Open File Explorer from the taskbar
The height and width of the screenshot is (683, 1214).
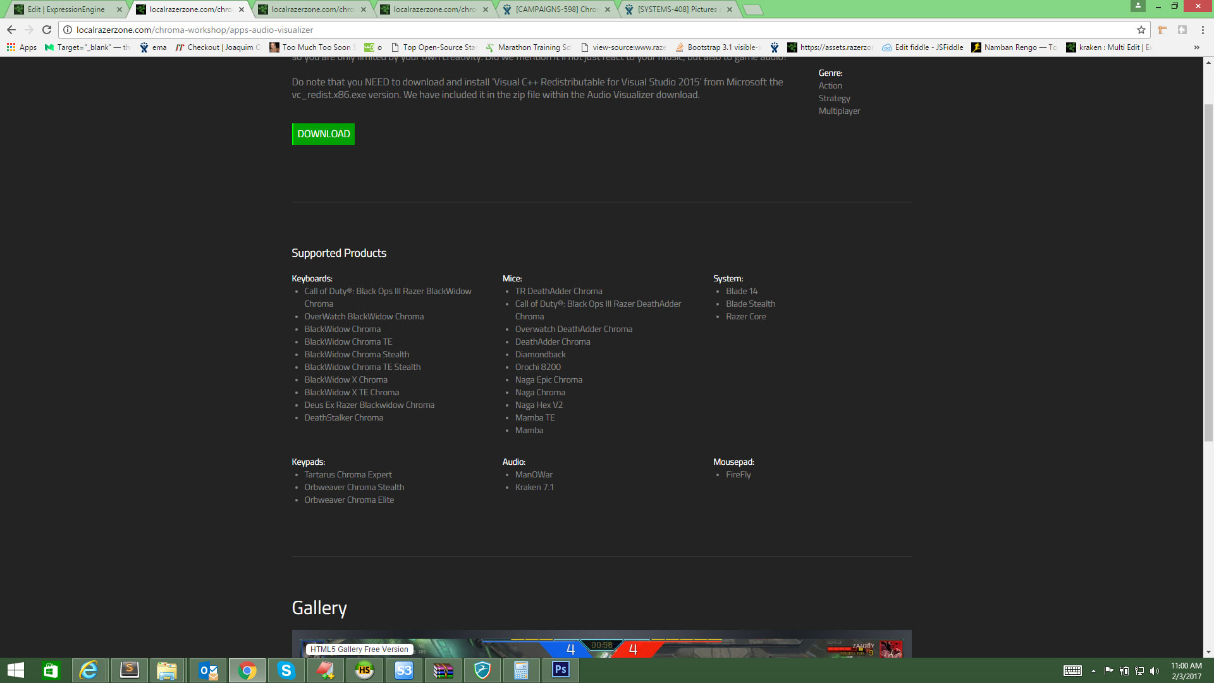(x=167, y=670)
